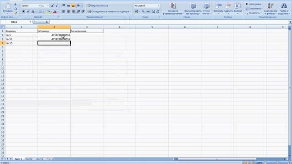Open the fill color dropdown arrow
This screenshot has height=164, width=292.
tap(51, 12)
